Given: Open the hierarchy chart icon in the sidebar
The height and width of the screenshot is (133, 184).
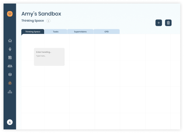Looking at the screenshot, I should [x=10, y=92].
